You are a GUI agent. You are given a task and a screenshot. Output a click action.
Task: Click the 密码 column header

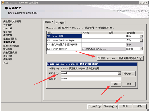[x=117, y=33]
